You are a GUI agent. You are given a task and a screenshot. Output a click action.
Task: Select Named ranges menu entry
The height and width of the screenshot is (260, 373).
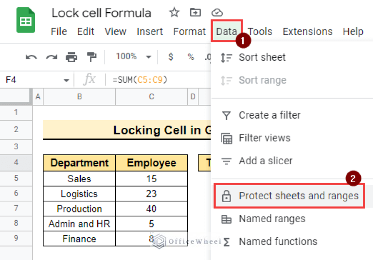272,219
